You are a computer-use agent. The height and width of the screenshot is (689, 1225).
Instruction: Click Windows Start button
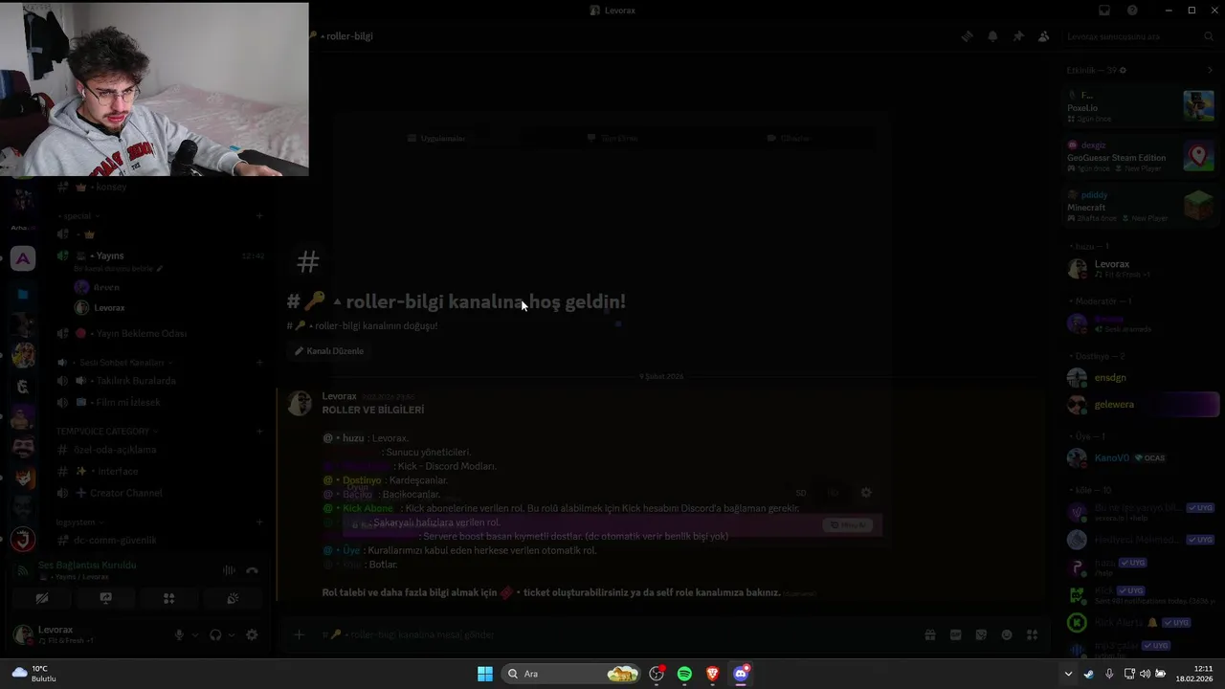tap(485, 674)
